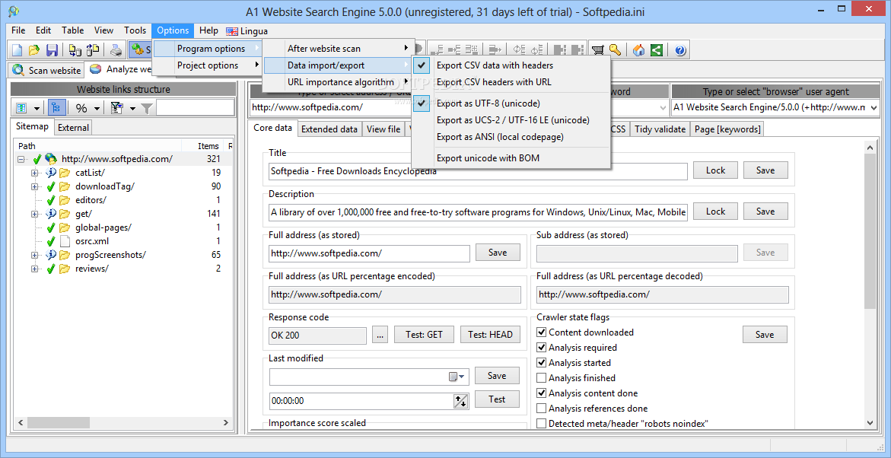Click the second document transfer toolbar icon

click(92, 50)
